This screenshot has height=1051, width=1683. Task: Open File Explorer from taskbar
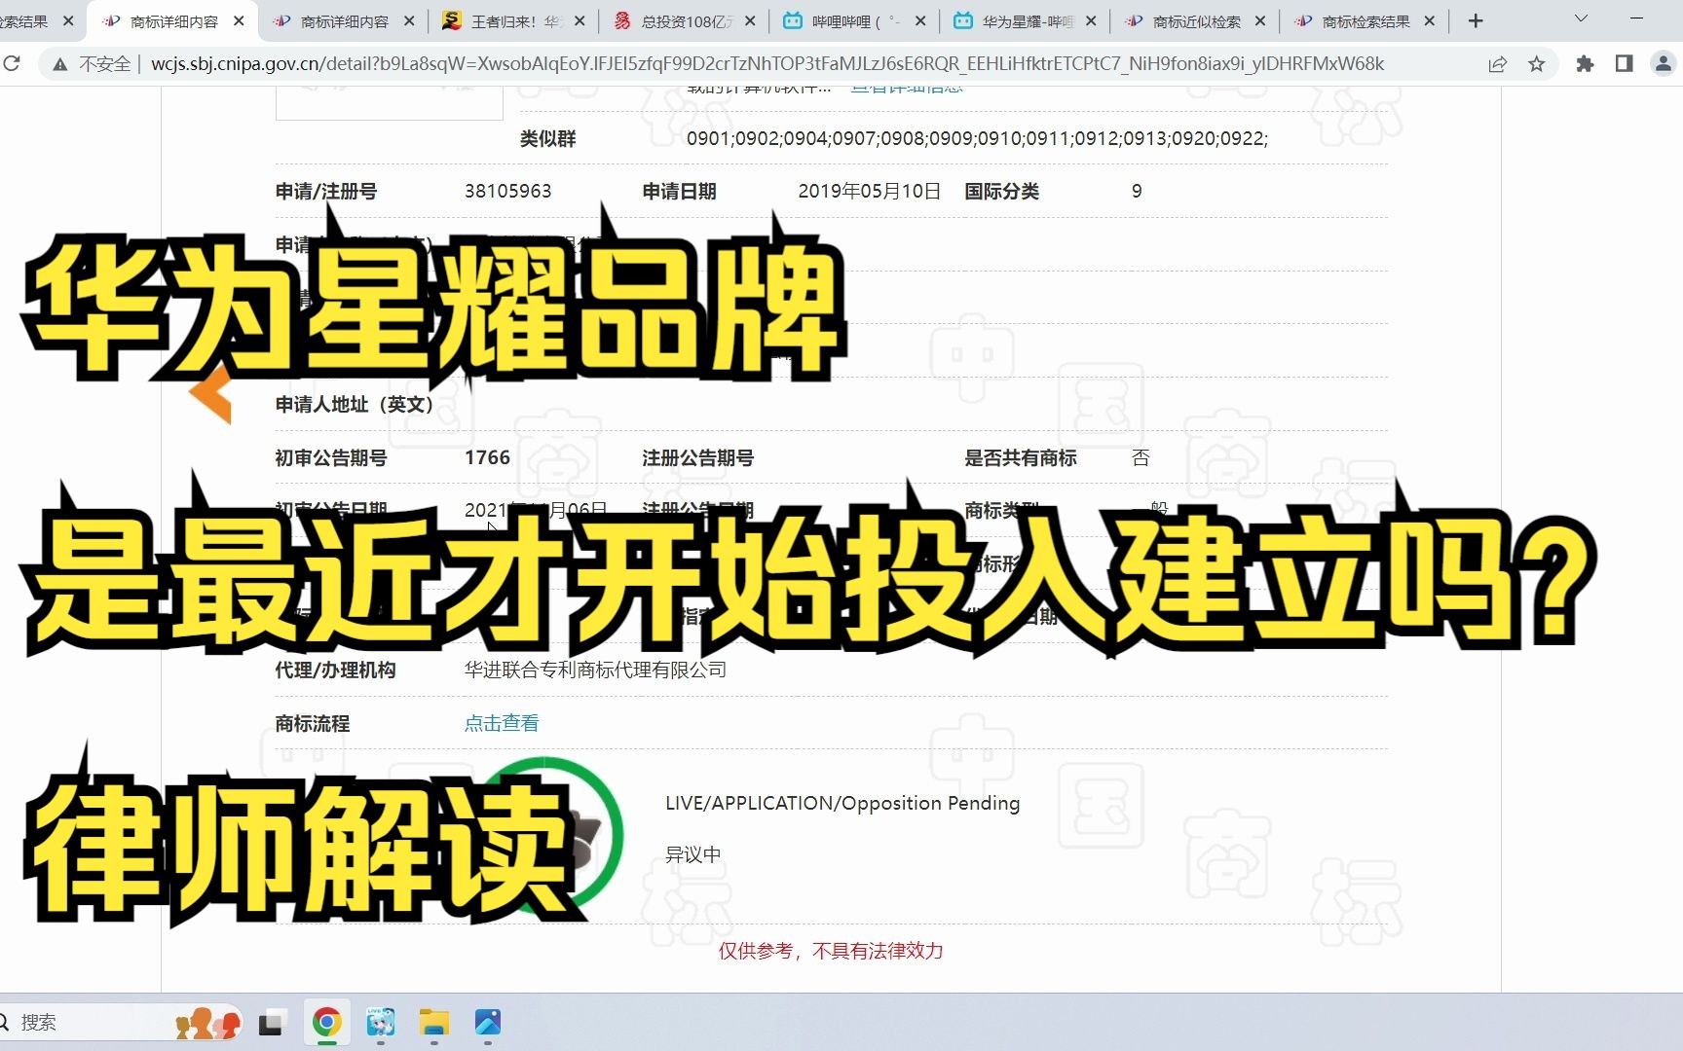pos(433,1023)
